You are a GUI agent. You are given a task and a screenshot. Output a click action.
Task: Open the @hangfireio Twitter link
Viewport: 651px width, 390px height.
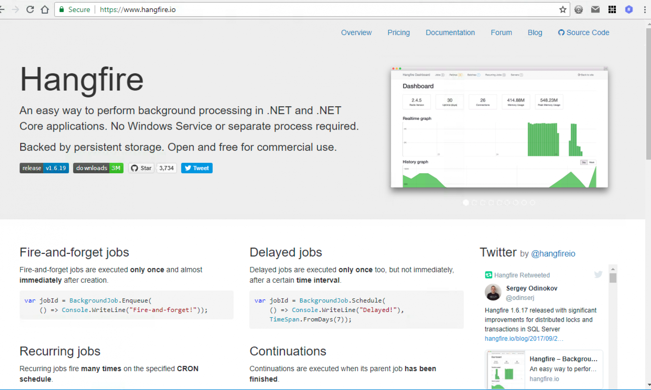pos(553,253)
